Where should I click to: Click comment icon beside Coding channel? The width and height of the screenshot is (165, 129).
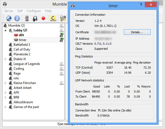tap(62, 69)
